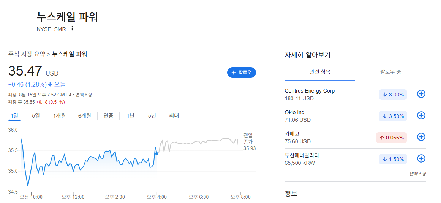
Task: Open the 주식 시장 요약 breadcrumb link
Action: click(x=27, y=54)
